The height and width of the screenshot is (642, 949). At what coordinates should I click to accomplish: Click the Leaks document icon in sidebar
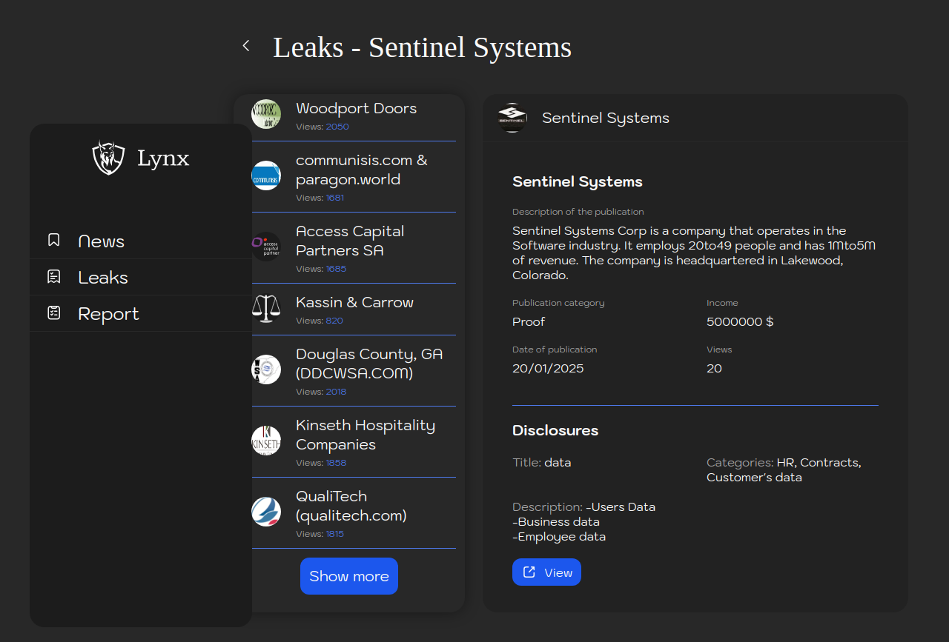pos(54,277)
